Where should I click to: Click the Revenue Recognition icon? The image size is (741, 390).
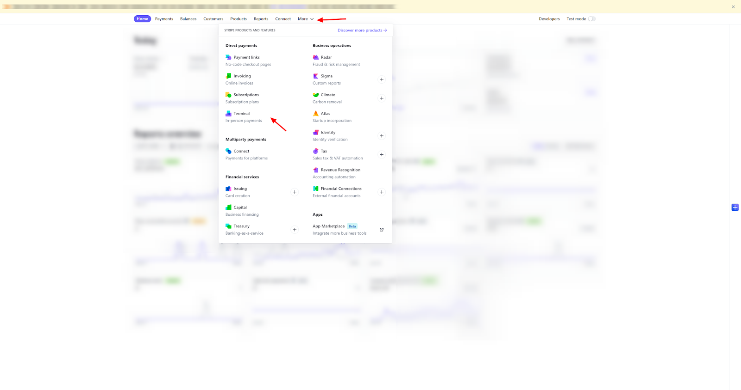tap(315, 170)
